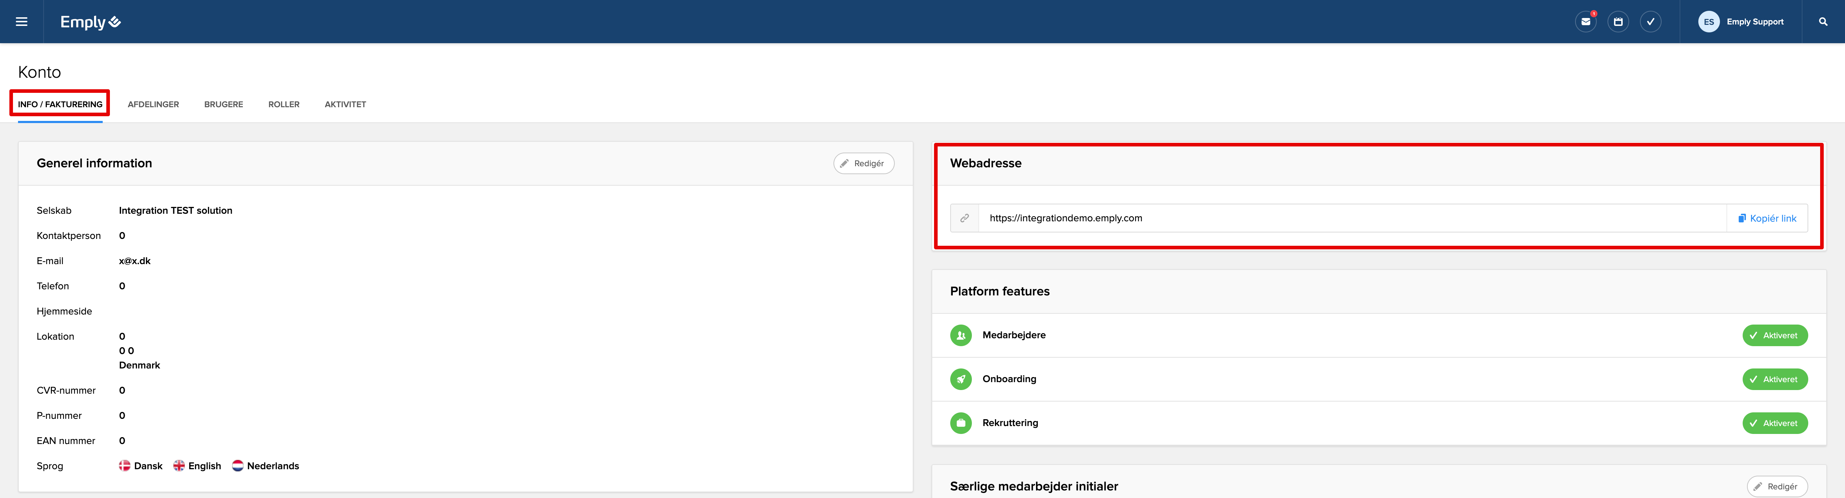
Task: Click the Onboarding rocket icon
Action: tap(960, 379)
